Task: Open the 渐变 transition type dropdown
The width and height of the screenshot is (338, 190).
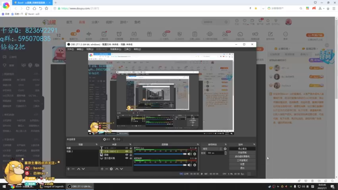Action: click(x=212, y=149)
